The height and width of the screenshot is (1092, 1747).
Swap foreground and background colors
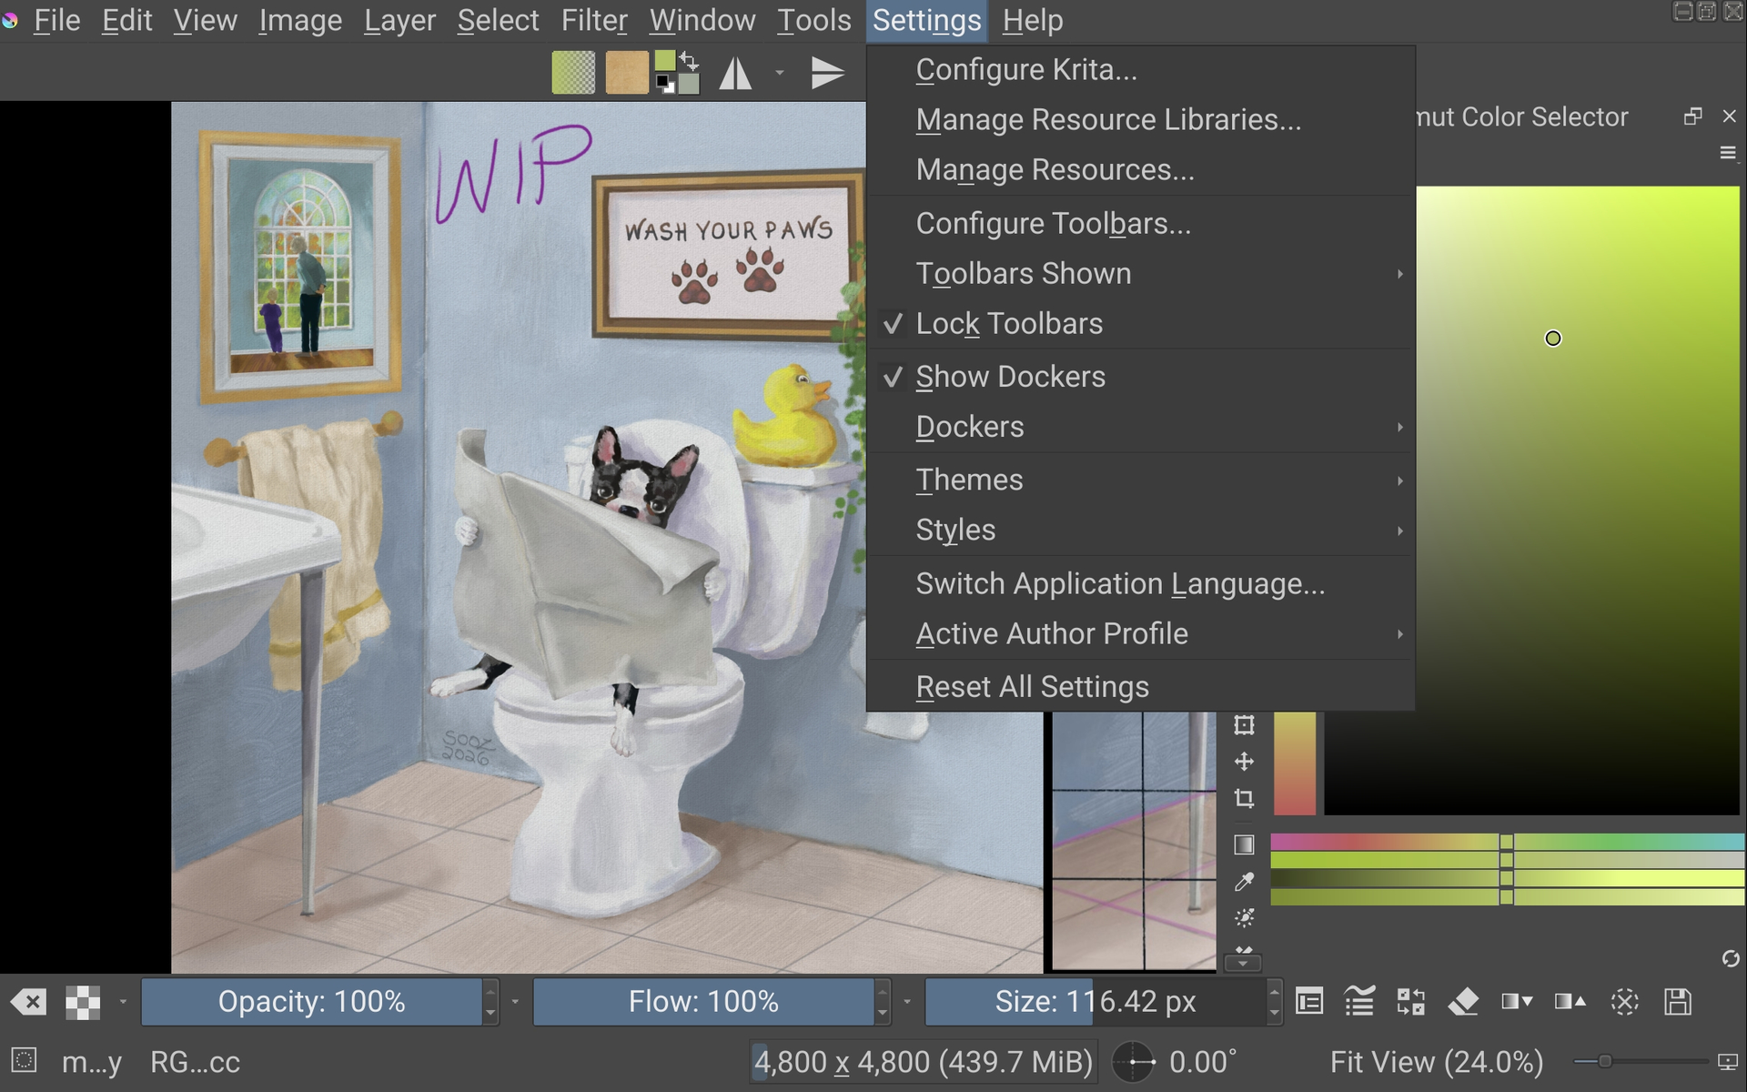click(690, 61)
